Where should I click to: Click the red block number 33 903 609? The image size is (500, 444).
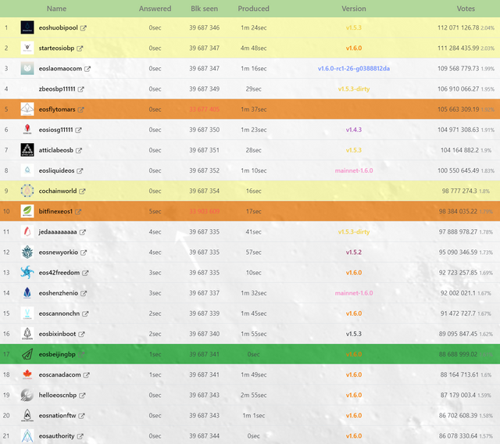pyautogui.click(x=205, y=212)
